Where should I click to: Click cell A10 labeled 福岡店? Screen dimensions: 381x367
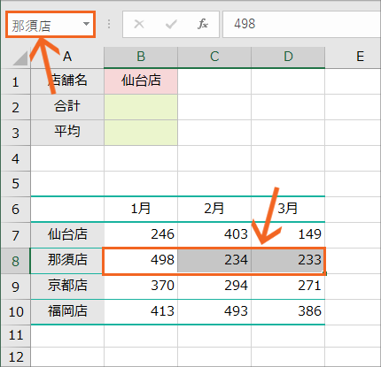(x=67, y=312)
